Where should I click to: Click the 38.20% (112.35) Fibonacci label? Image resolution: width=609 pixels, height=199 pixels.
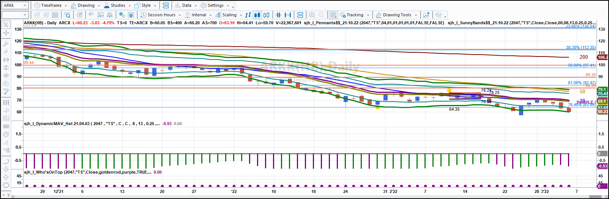pos(581,48)
